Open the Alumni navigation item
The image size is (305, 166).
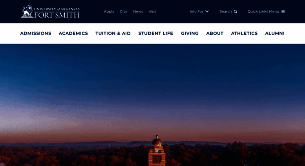coord(275,33)
